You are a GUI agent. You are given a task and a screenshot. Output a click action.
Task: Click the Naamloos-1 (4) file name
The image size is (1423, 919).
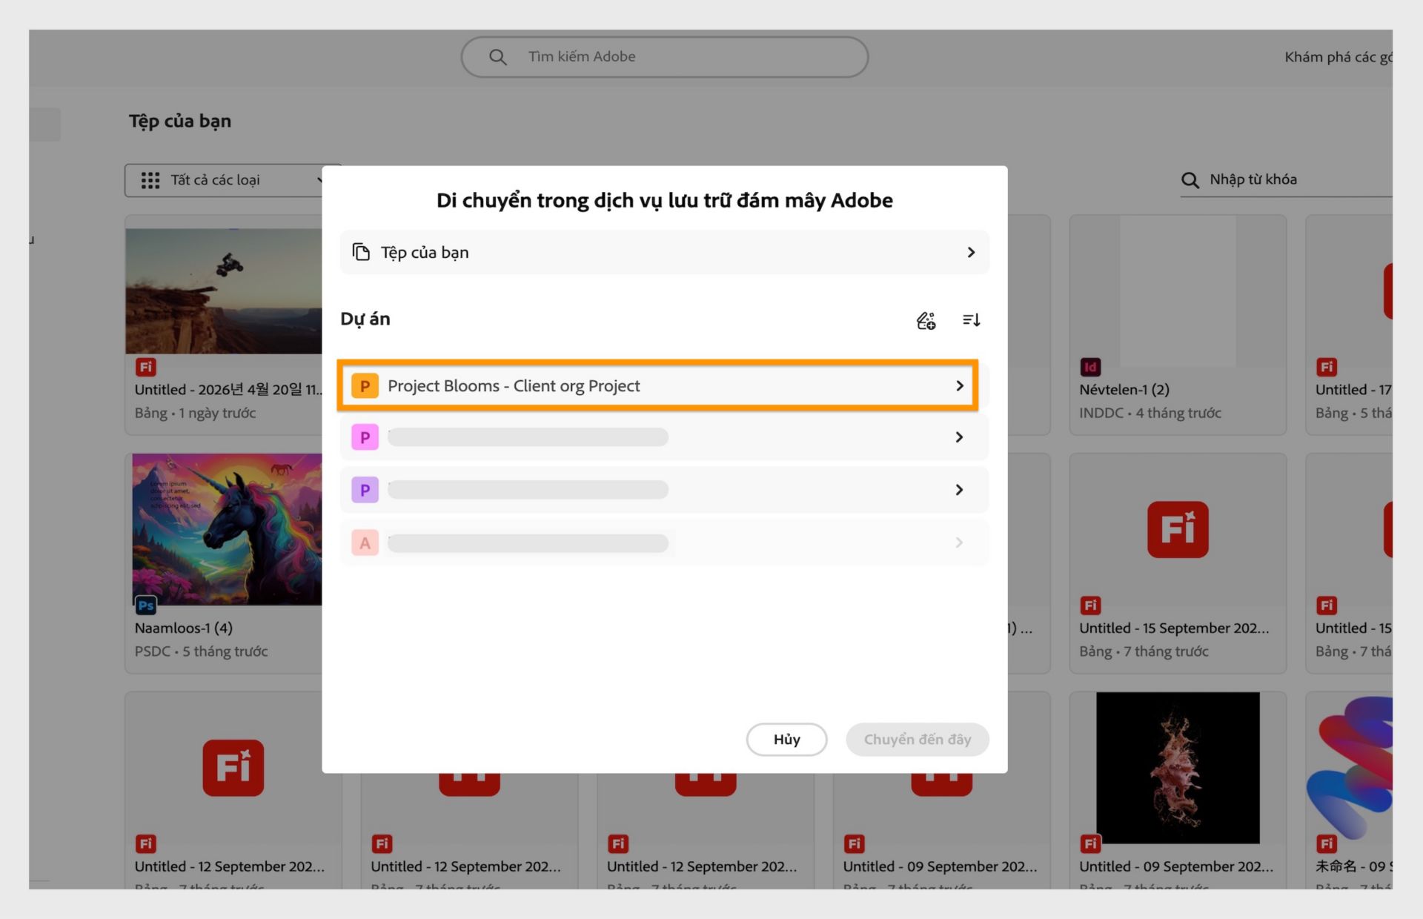[184, 628]
